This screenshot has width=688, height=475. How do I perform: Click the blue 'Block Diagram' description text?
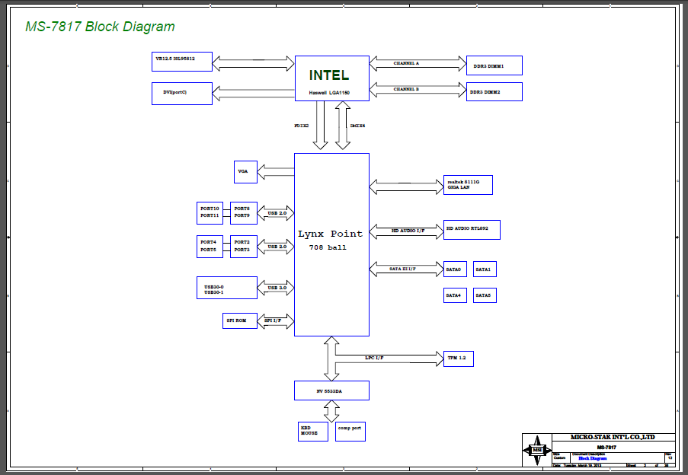click(x=592, y=458)
